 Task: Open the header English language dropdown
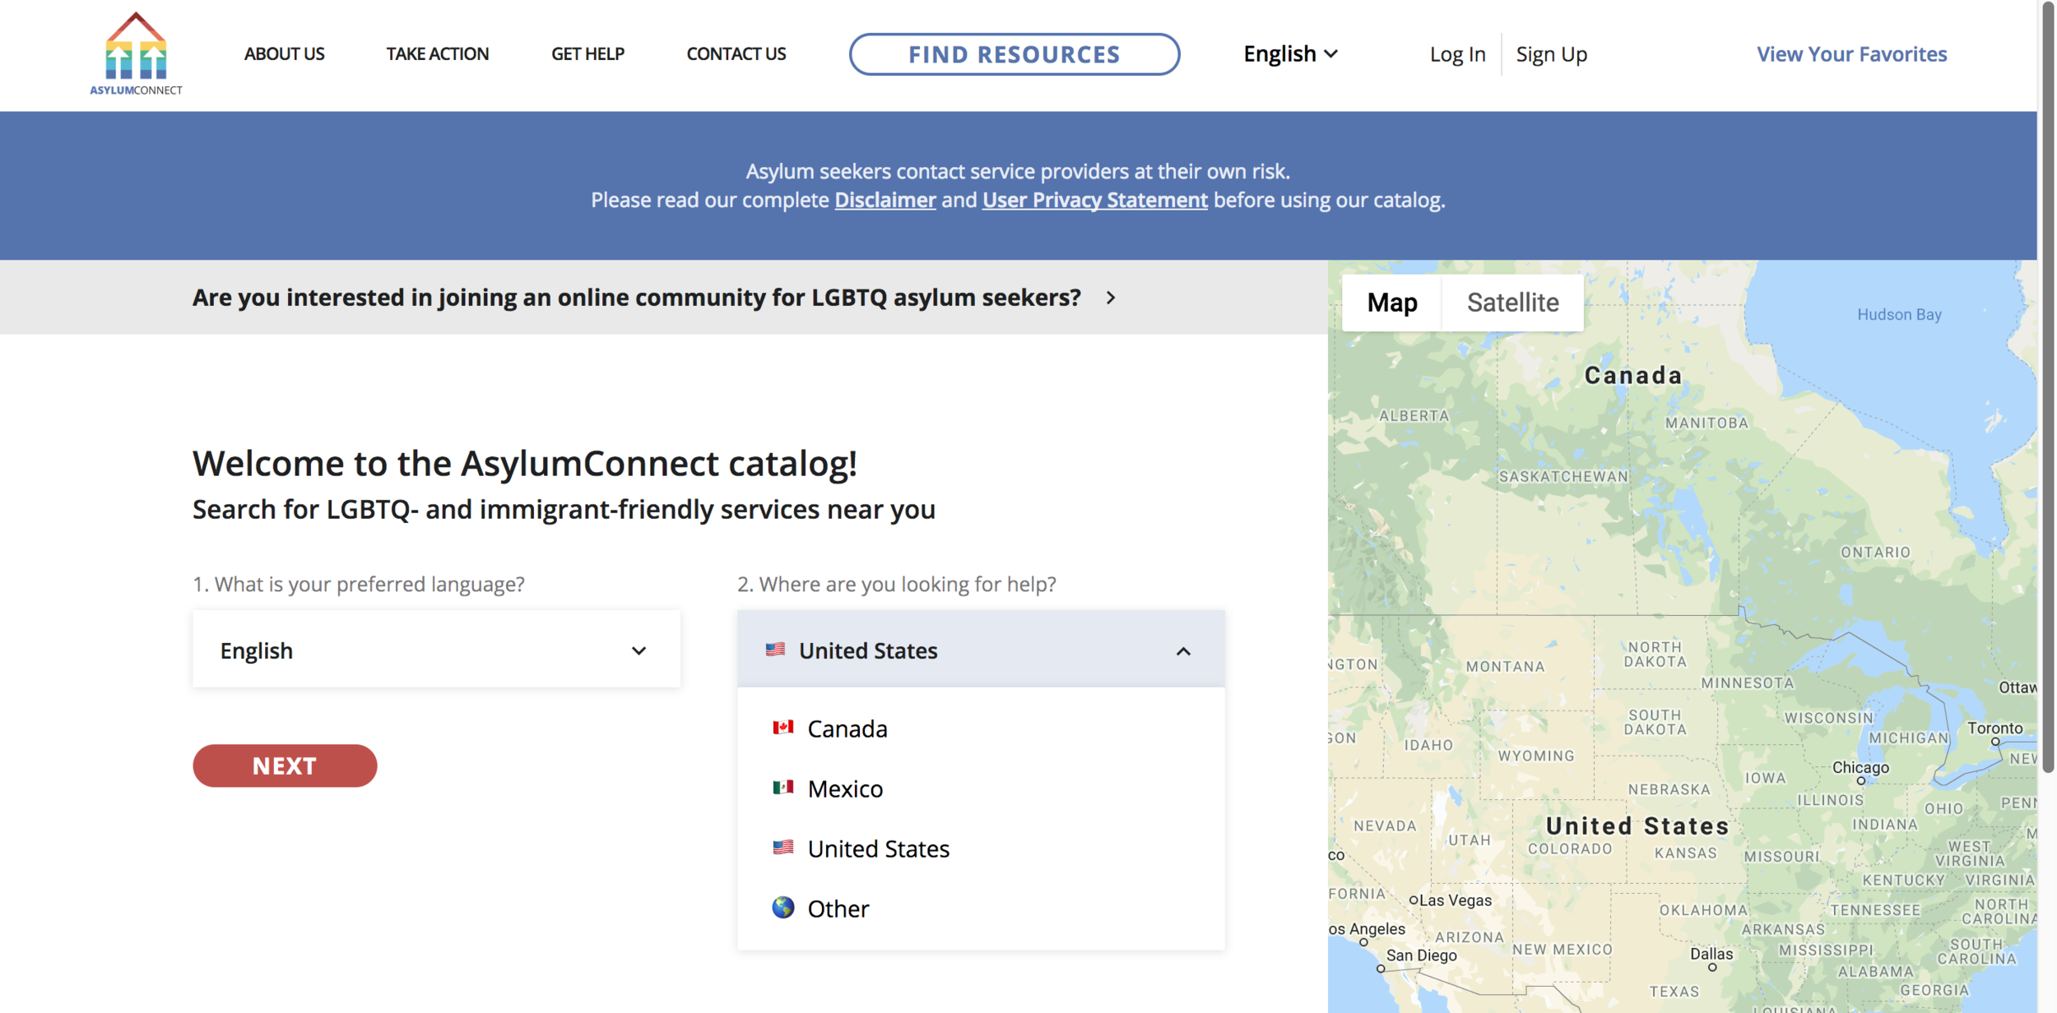(x=1290, y=54)
